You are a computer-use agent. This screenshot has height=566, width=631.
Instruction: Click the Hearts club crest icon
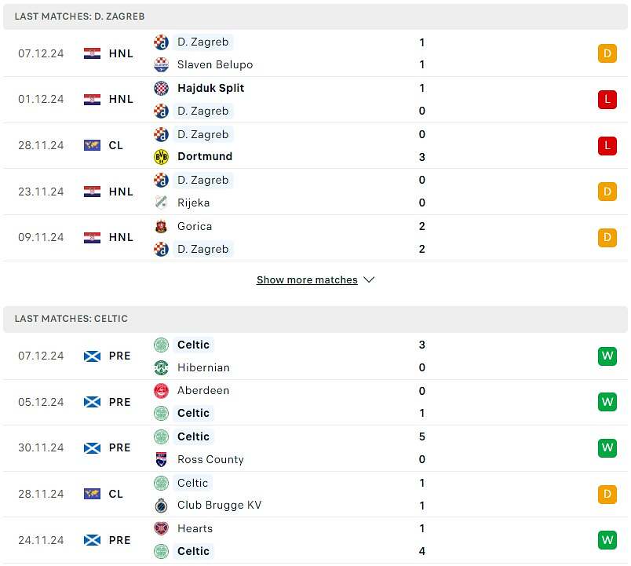click(162, 528)
